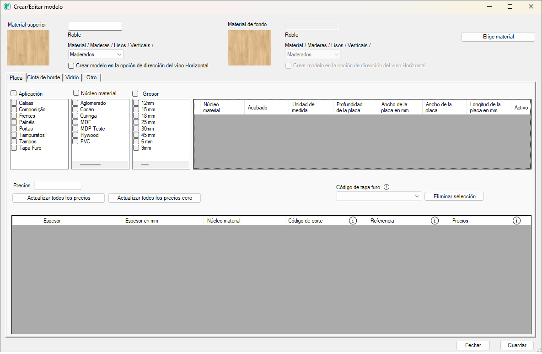The height and width of the screenshot is (354, 542).
Task: Click info icon in Precios column header
Action: (x=516, y=221)
